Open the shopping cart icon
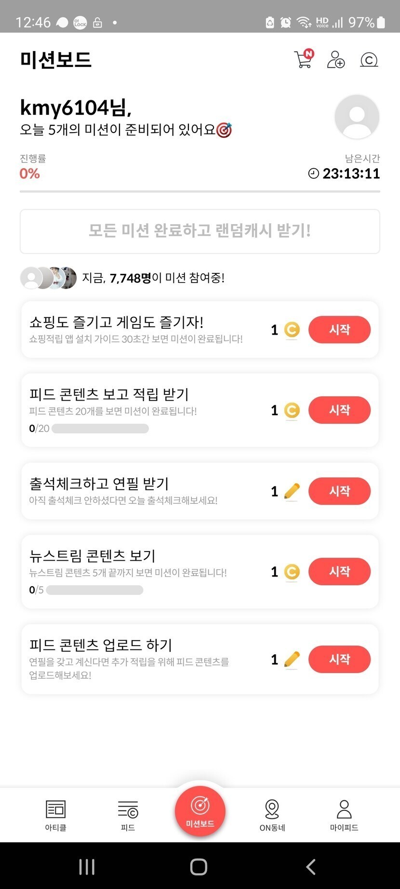Image resolution: width=400 pixels, height=889 pixels. 304,59
